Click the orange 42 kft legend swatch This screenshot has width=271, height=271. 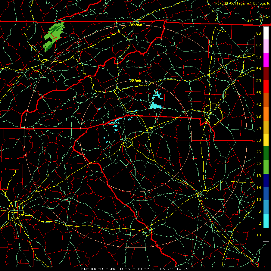tap(266, 114)
